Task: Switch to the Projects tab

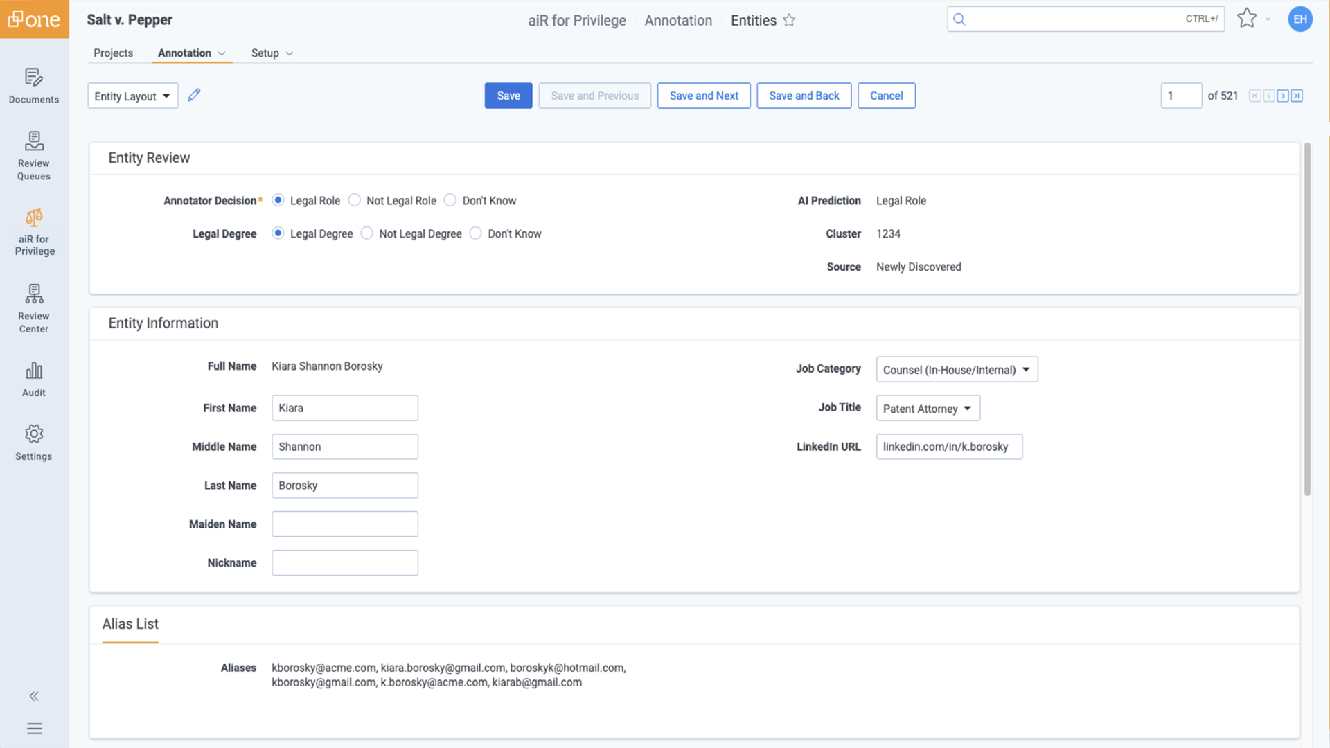Action: (113, 53)
